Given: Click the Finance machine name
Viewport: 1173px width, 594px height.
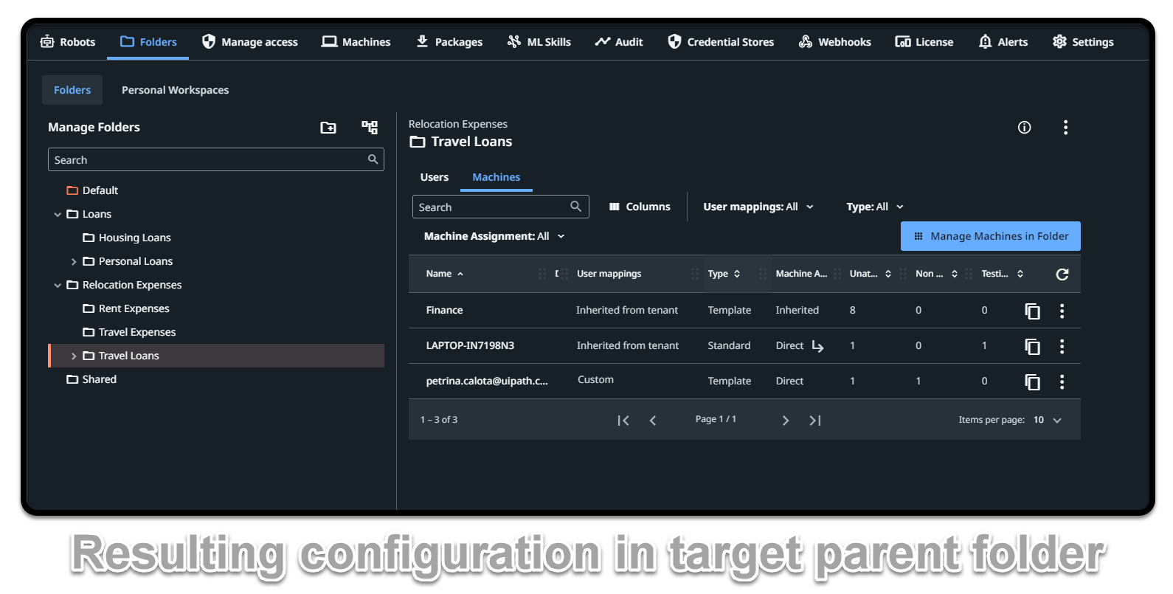Looking at the screenshot, I should click(x=444, y=310).
